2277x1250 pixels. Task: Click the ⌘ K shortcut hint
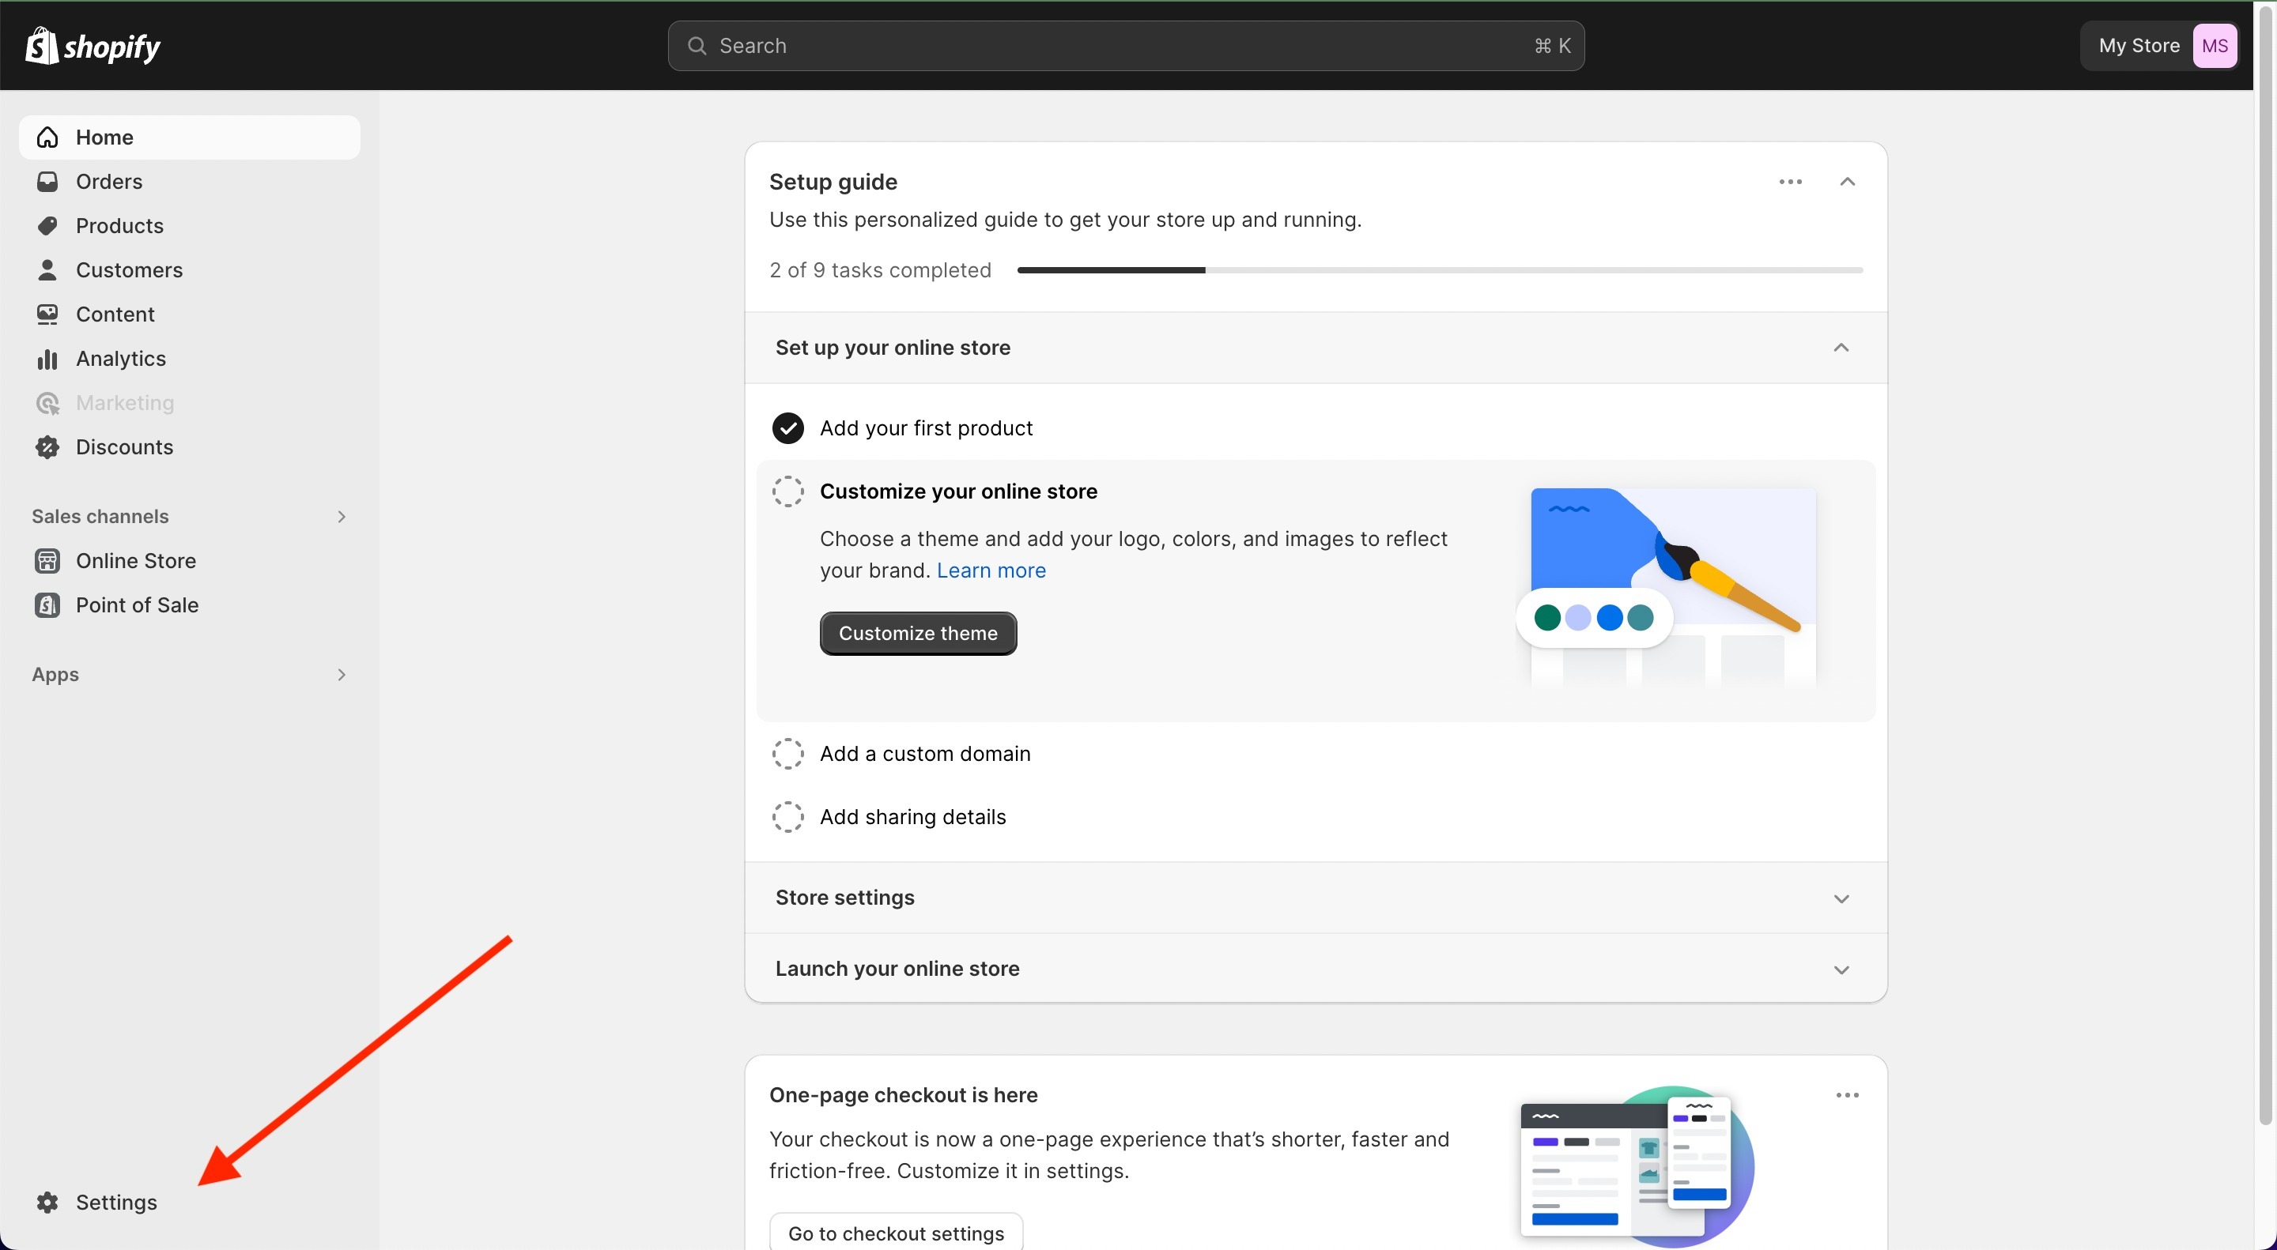pos(1552,45)
